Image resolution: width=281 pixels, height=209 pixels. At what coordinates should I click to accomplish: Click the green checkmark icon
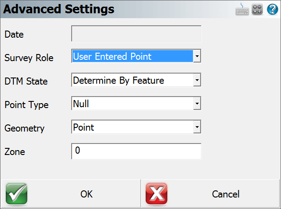16,194
